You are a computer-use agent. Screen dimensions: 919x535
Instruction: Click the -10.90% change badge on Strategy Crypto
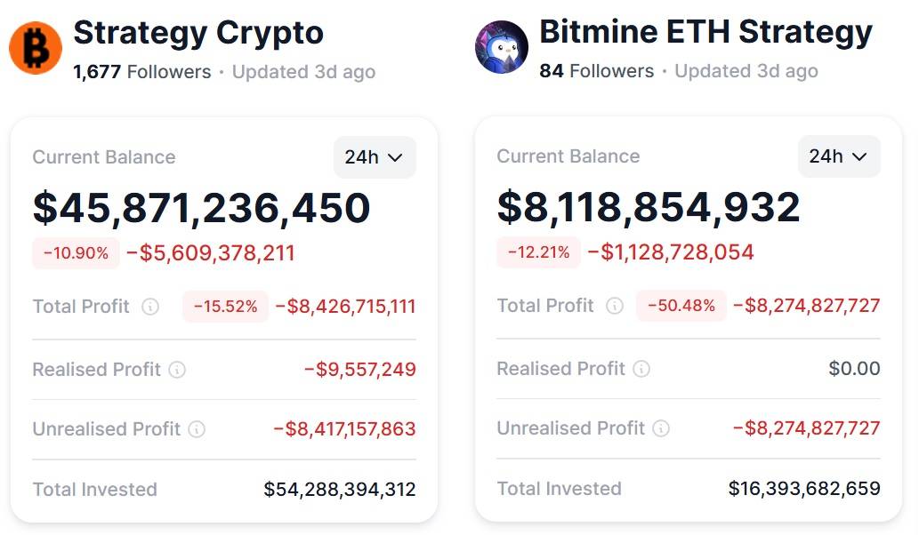click(x=76, y=253)
